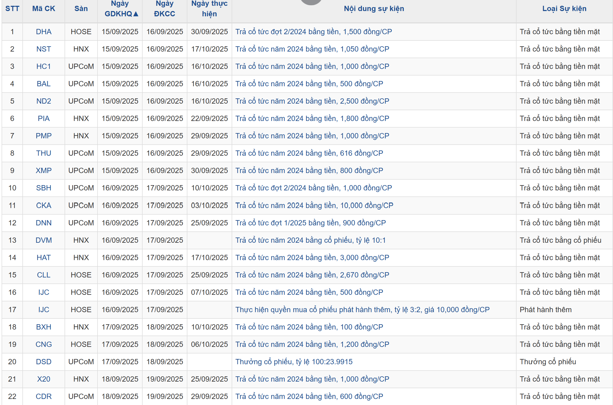Open the PIA ticker link
Image resolution: width=613 pixels, height=405 pixels.
pyautogui.click(x=43, y=118)
